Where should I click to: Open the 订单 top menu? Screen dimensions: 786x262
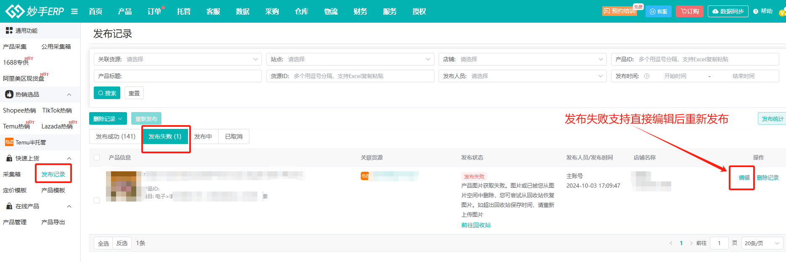(x=154, y=11)
